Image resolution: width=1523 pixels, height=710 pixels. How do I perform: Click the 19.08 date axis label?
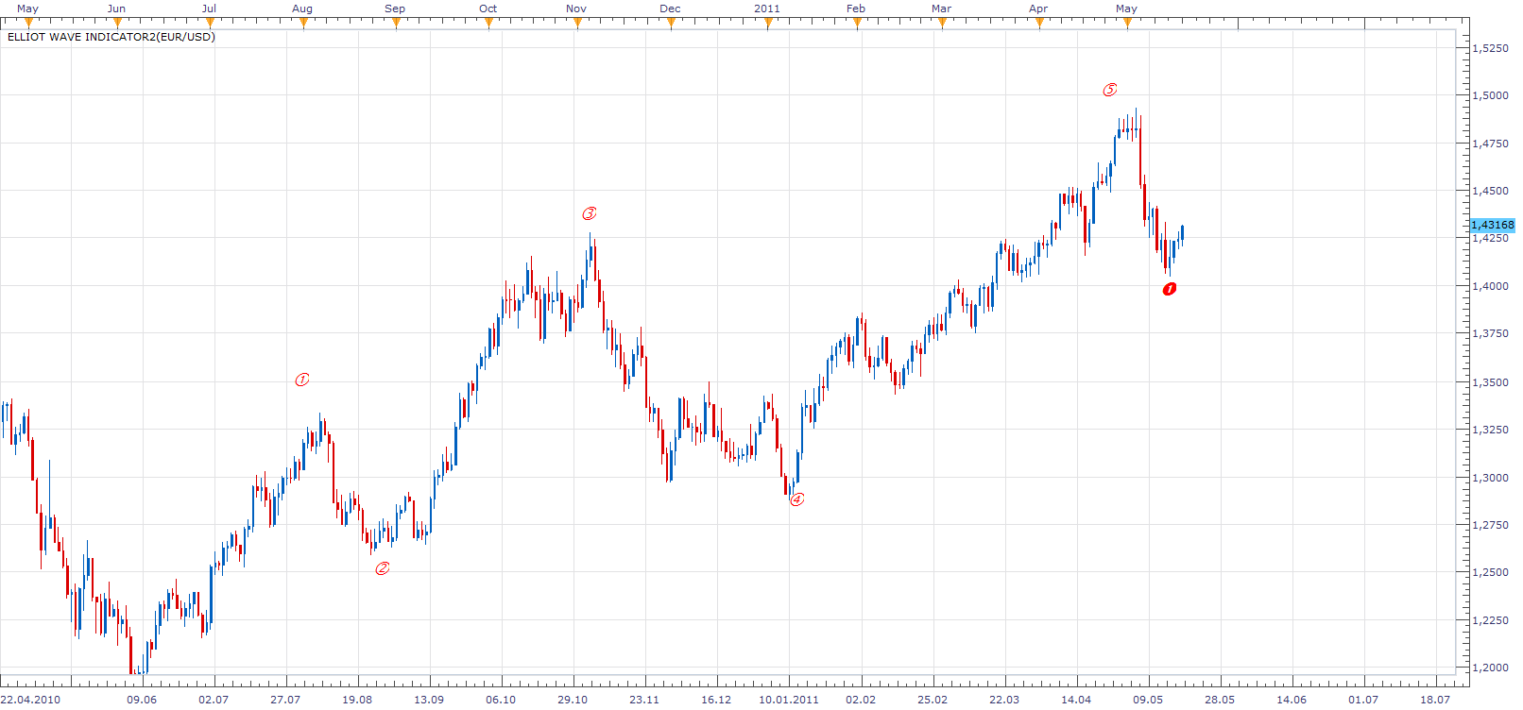357,700
